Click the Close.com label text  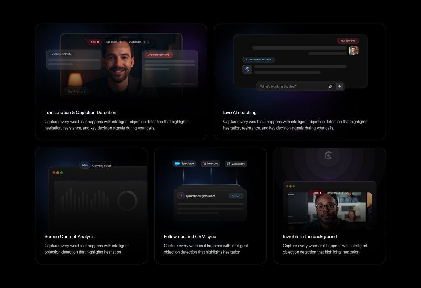[238, 164]
